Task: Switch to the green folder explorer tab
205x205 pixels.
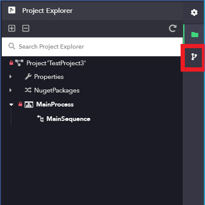Action: (194, 35)
